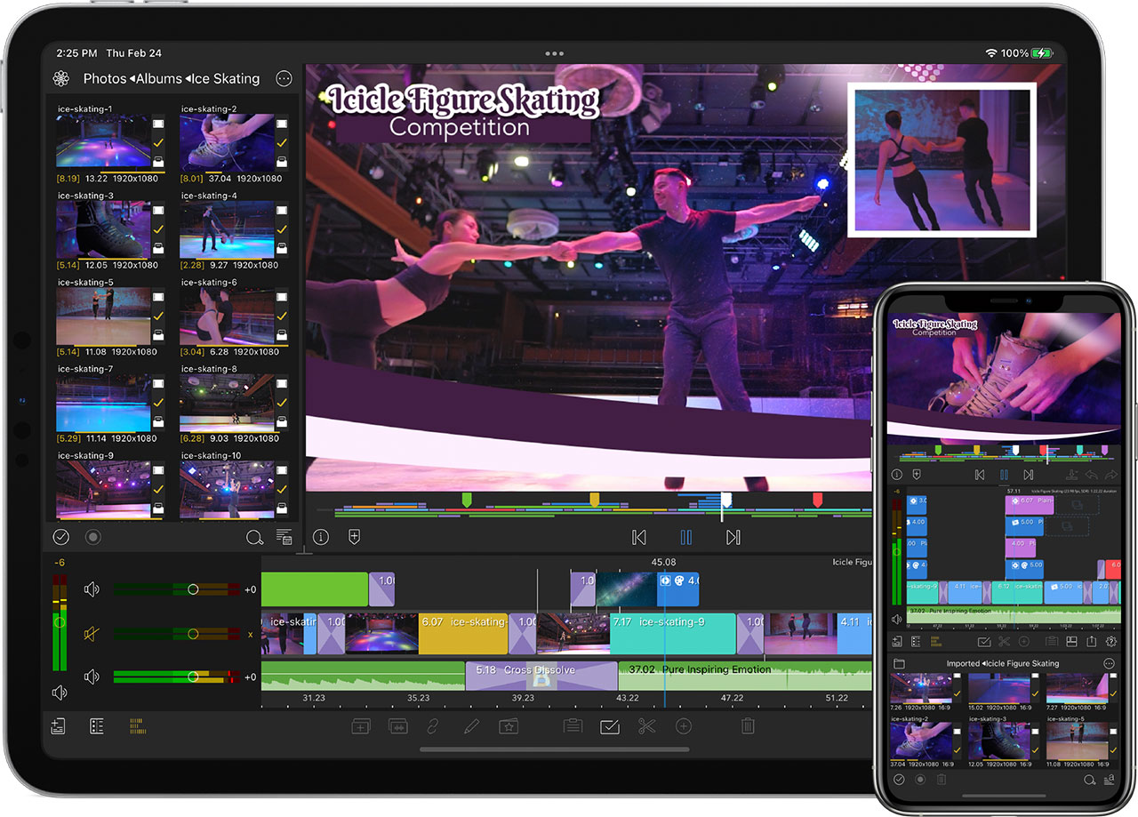Tap the record circle icon in iPad library

coord(92,537)
